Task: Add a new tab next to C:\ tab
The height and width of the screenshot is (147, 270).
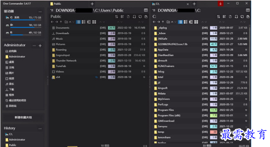Action: click(194, 4)
